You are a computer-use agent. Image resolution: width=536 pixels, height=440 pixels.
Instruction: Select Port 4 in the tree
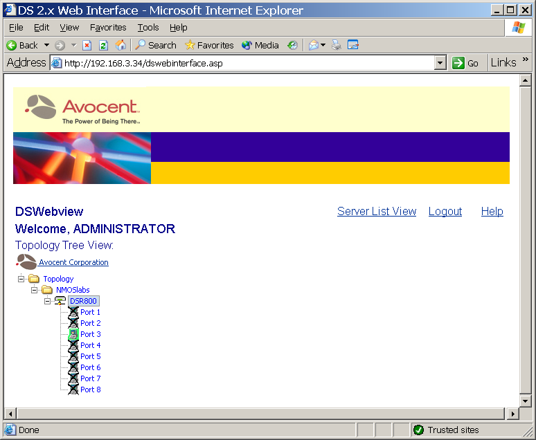point(90,345)
